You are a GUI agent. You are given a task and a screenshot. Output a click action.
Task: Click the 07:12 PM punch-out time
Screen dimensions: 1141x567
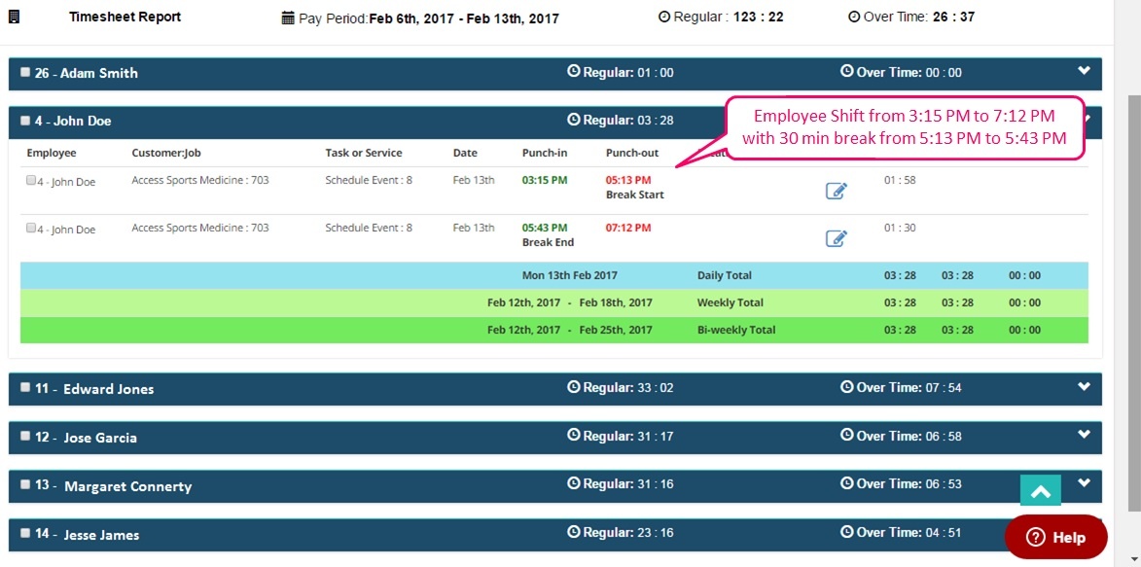coord(627,228)
